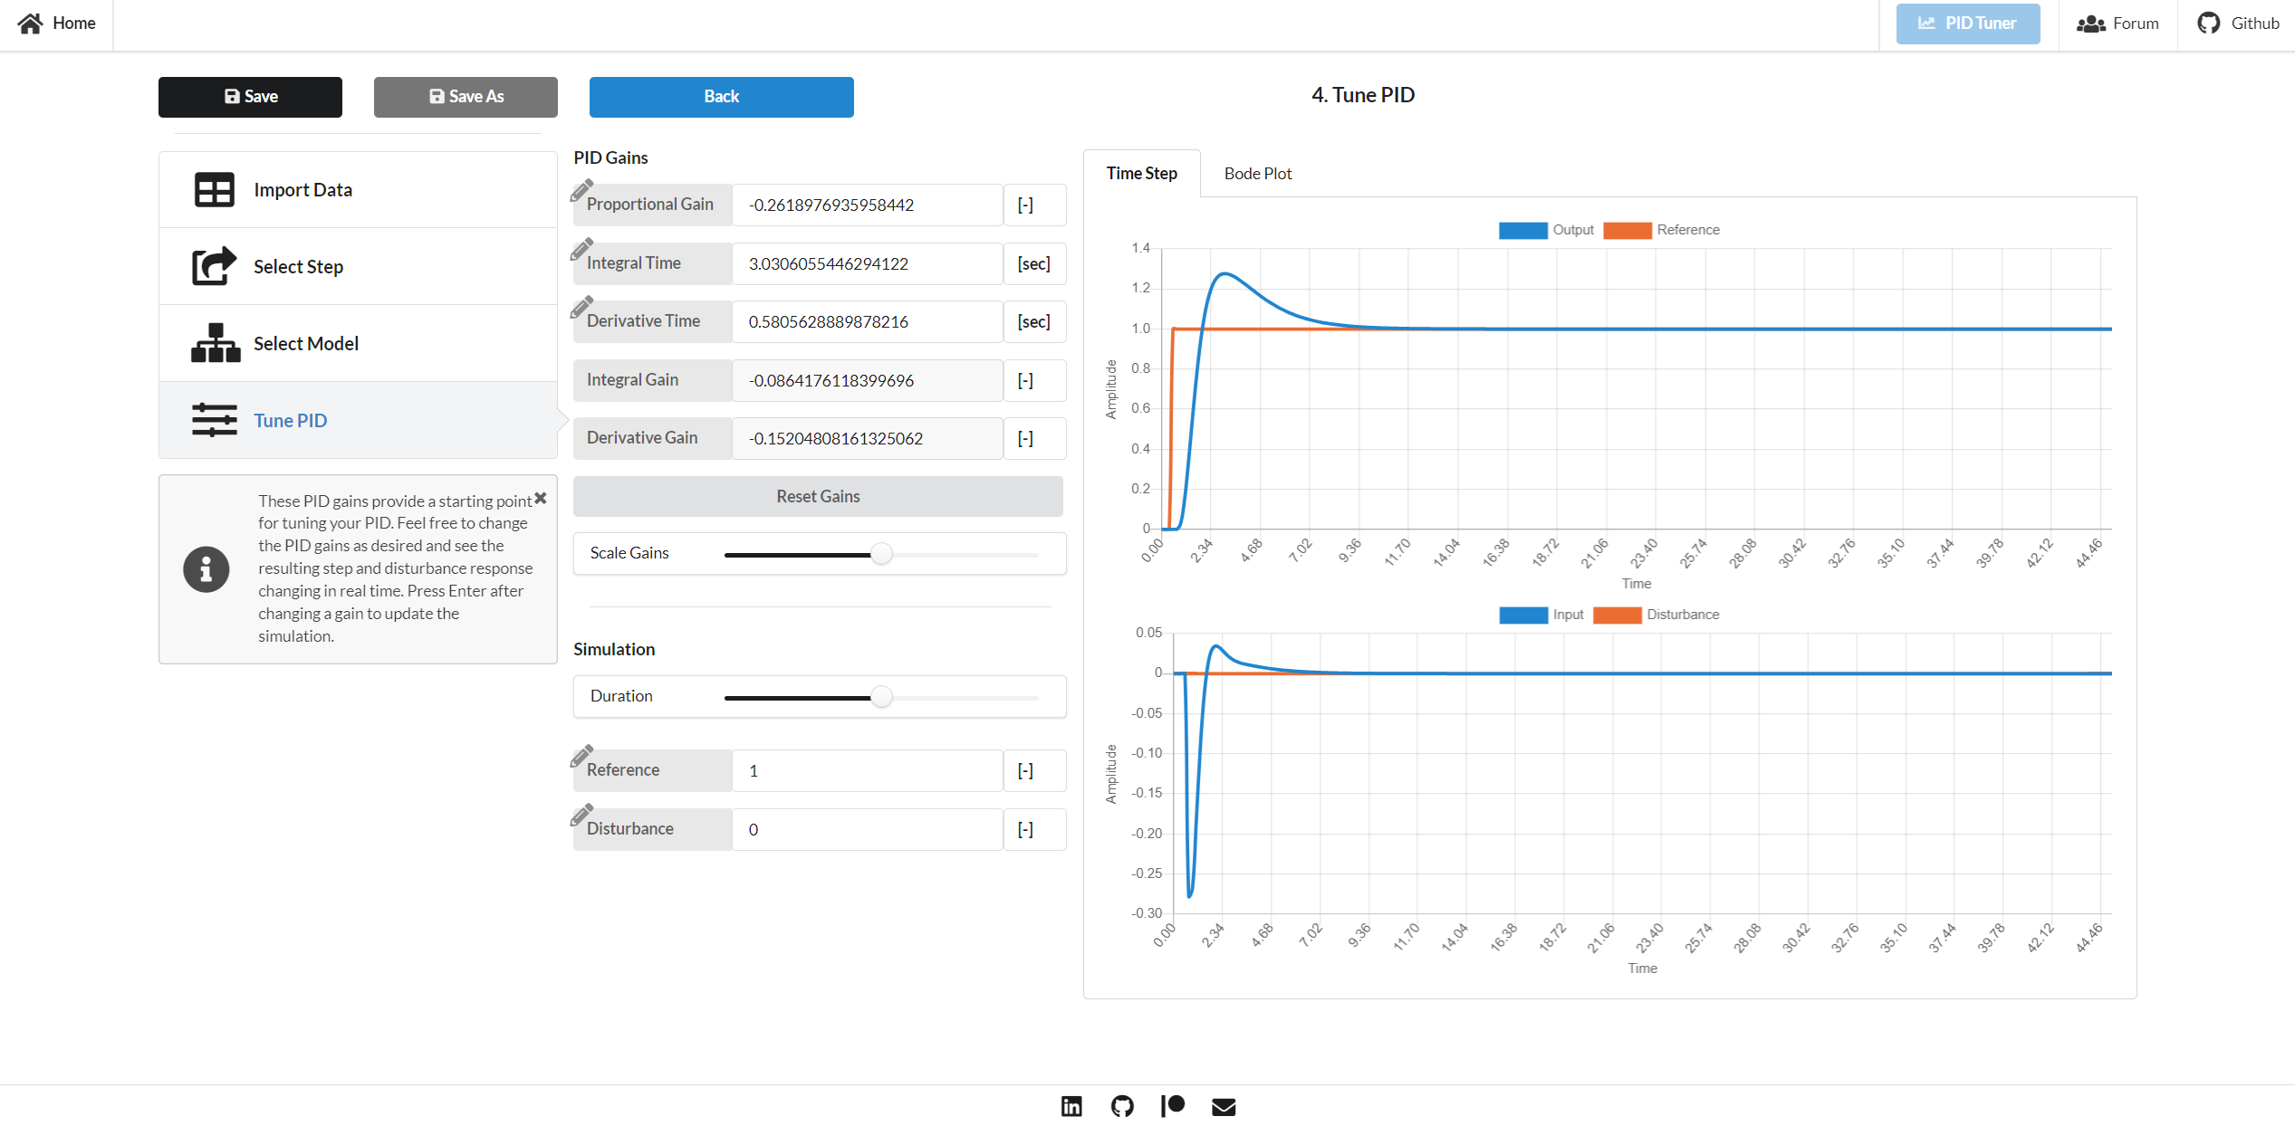Click the Select Model hierarchy icon
The width and height of the screenshot is (2295, 1126).
216,343
